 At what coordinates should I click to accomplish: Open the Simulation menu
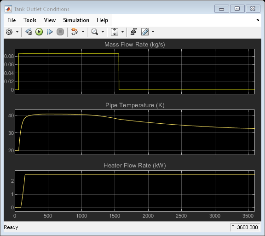76,20
